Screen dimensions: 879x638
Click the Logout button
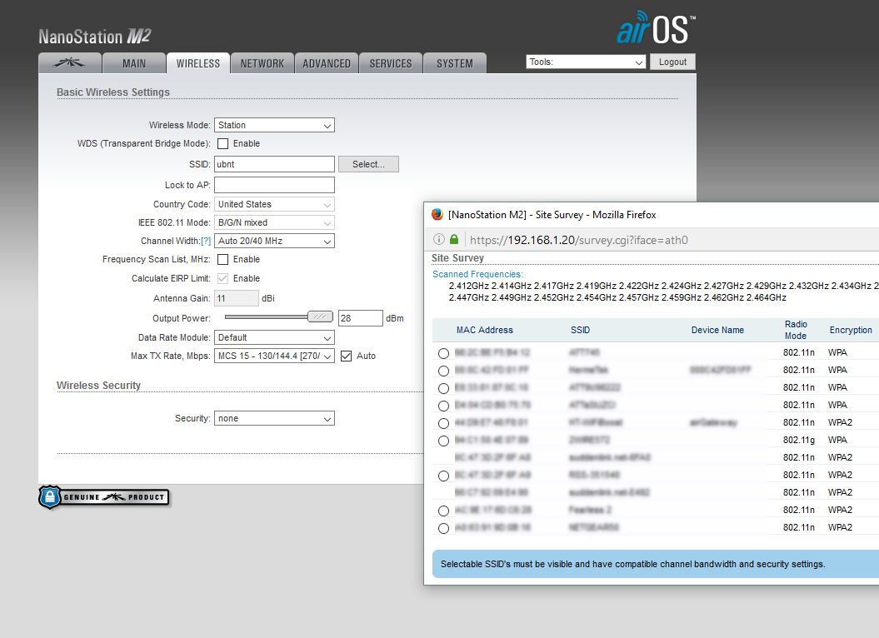[x=672, y=62]
